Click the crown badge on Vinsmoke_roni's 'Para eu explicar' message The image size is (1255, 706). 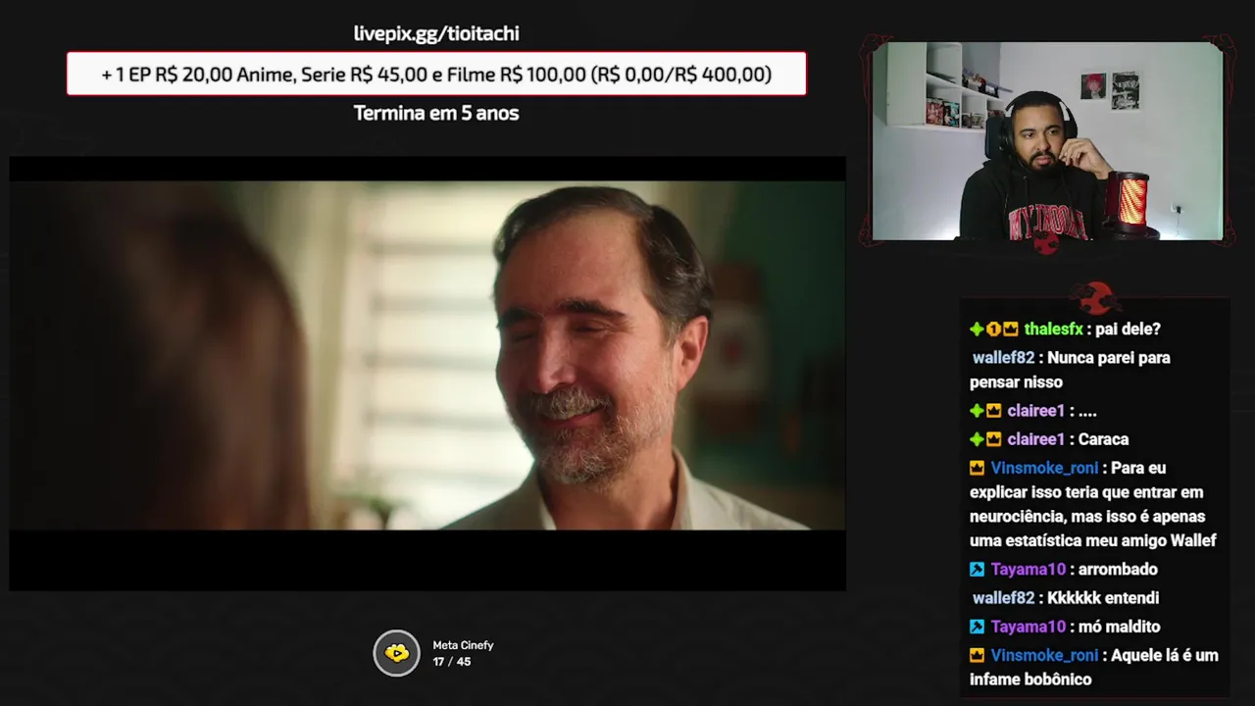point(977,468)
